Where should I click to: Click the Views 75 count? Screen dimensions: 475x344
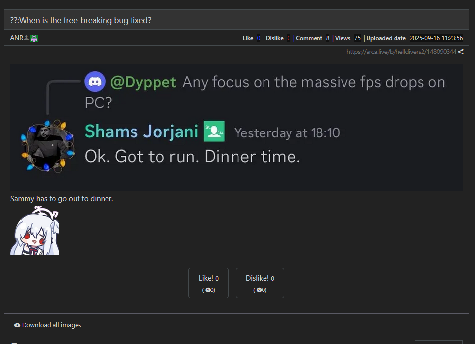(348, 38)
